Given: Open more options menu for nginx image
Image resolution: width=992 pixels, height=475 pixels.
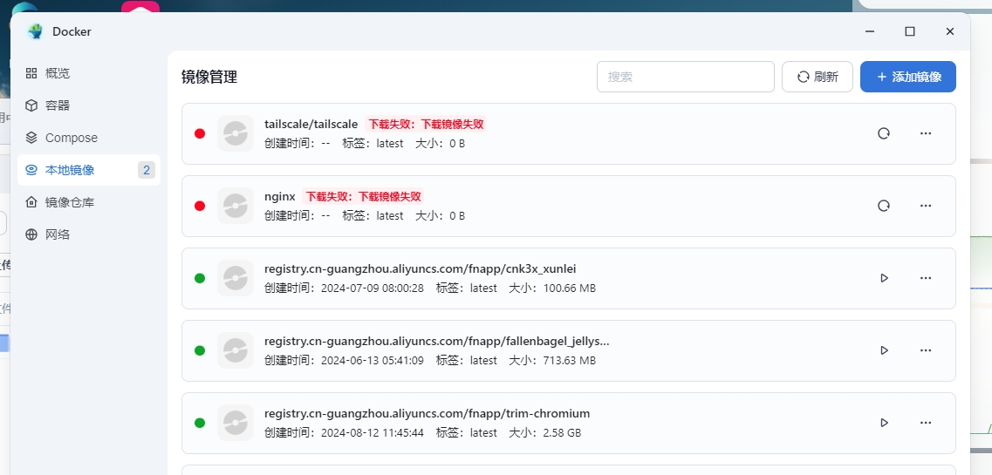Looking at the screenshot, I should click(x=926, y=206).
